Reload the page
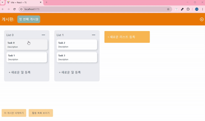 click(x=14, y=9)
